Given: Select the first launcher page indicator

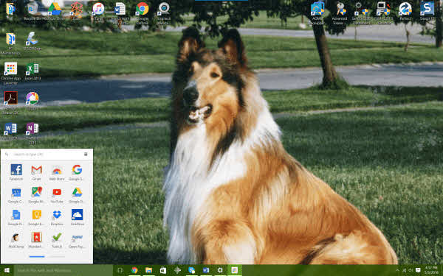Looking at the screenshot, I should pos(37,257).
